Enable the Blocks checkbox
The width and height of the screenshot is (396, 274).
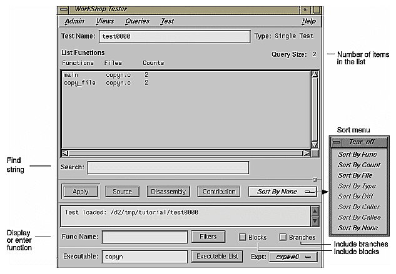click(243, 237)
